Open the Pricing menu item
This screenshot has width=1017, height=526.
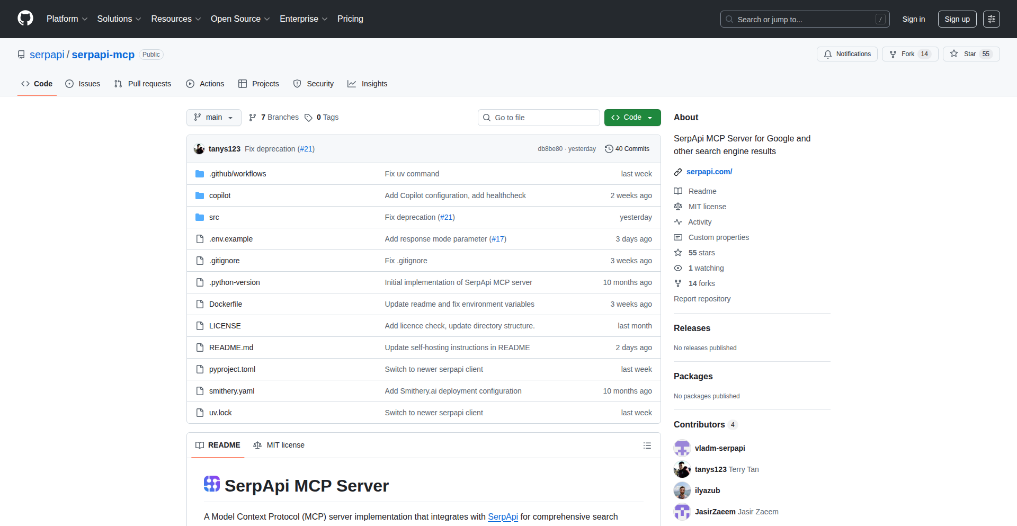tap(350, 19)
